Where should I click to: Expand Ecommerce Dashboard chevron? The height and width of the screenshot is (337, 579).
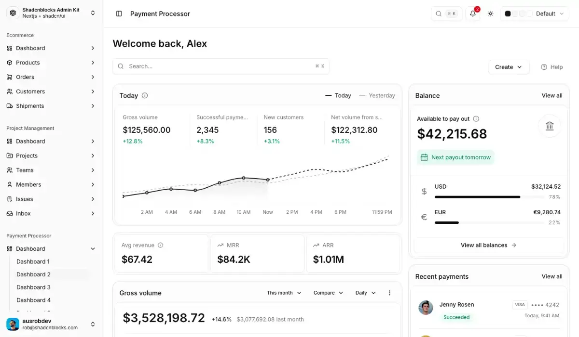93,48
